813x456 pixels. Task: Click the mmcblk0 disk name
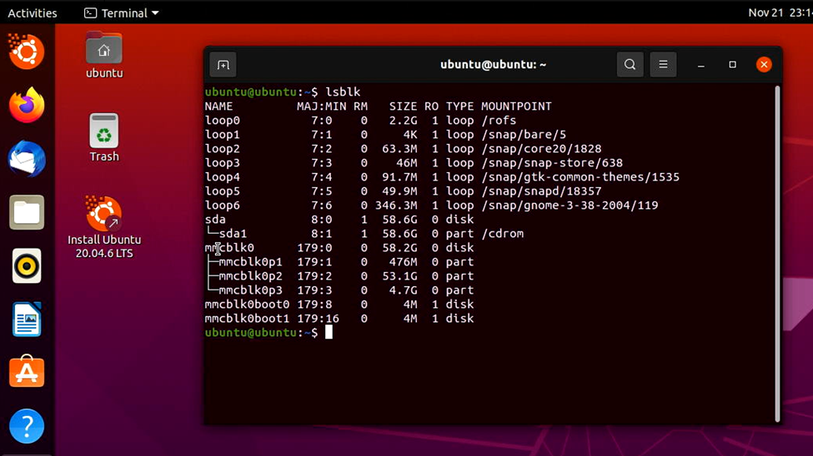[229, 248]
